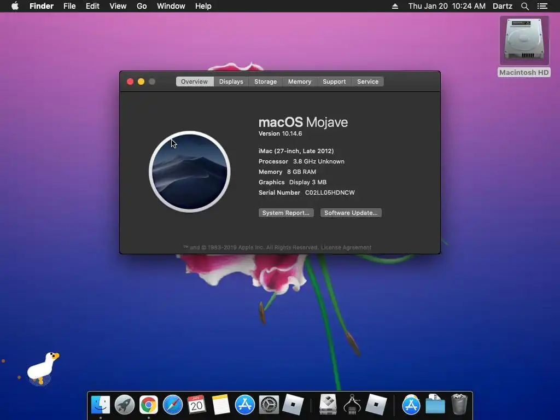Open the Notes app in Dock
The image size is (560, 420).
221,405
